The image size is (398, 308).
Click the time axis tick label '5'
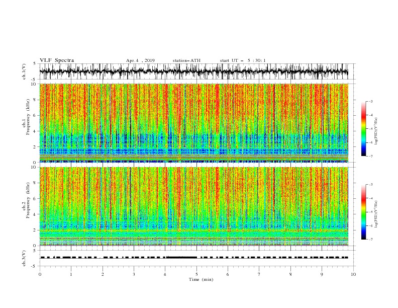pyautogui.click(x=196, y=274)
